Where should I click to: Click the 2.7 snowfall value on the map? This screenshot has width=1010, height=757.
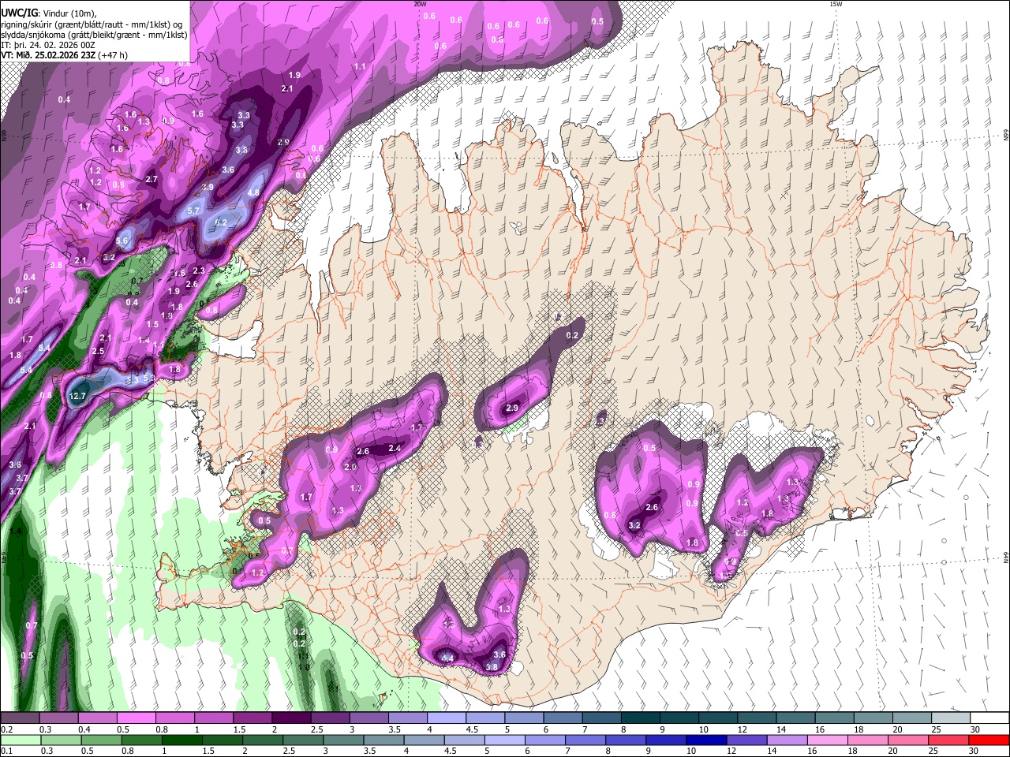152,180
